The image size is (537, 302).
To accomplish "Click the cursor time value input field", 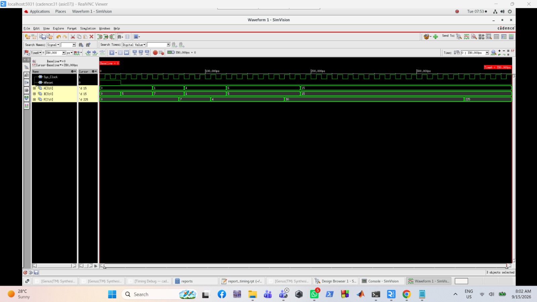I will 54,53.
